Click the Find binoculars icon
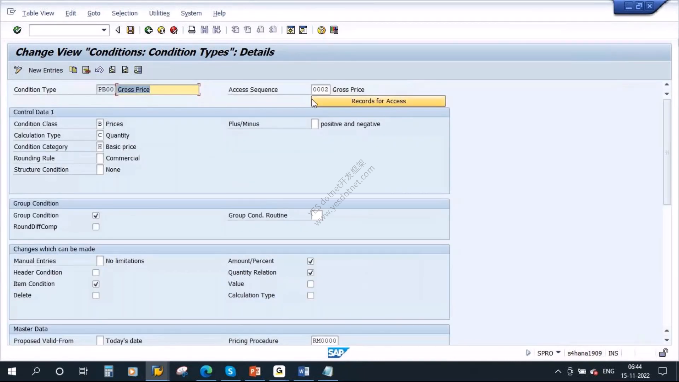679x382 pixels. (x=204, y=30)
